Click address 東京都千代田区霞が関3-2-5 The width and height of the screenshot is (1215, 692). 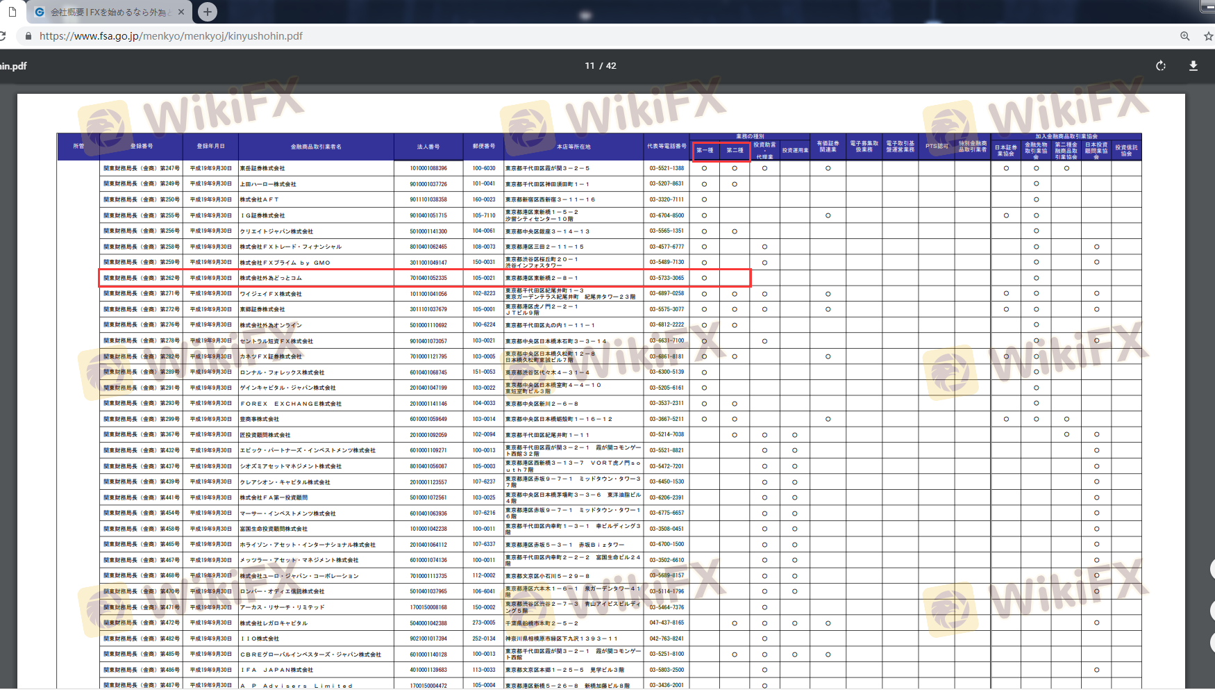pos(547,169)
